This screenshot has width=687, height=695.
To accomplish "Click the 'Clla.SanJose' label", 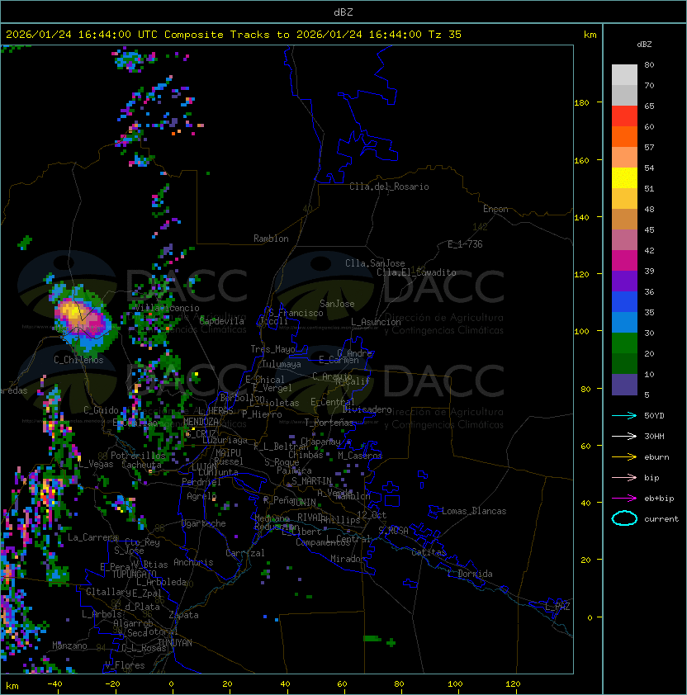I will (375, 263).
